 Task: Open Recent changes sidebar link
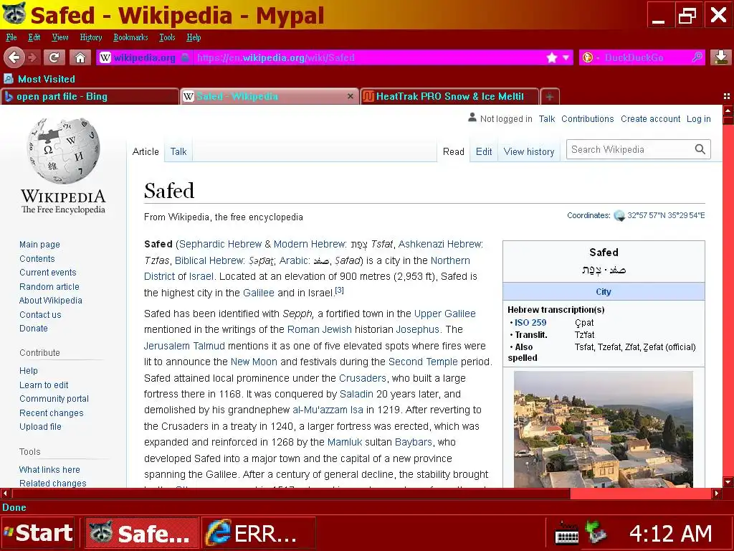(x=52, y=413)
